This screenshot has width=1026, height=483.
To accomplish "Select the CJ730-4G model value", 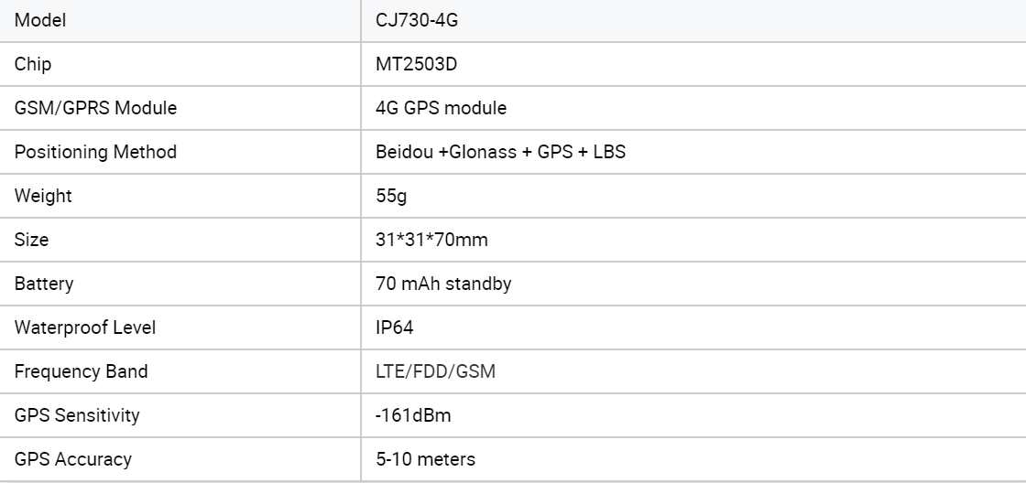I will pyautogui.click(x=417, y=20).
